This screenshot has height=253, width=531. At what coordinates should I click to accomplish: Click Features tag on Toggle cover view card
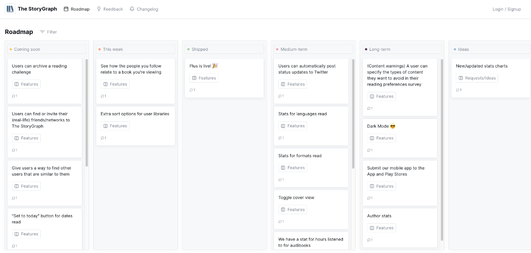coord(293,210)
